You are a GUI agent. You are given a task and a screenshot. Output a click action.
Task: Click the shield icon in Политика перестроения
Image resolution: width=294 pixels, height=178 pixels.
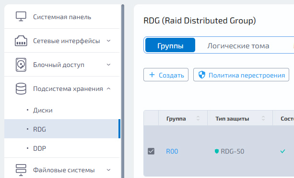tap(202, 75)
